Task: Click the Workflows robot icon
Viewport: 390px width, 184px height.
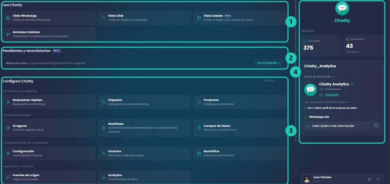Action: click(103, 128)
